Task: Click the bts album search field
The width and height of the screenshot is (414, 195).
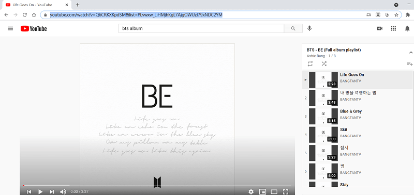Action: click(201, 28)
